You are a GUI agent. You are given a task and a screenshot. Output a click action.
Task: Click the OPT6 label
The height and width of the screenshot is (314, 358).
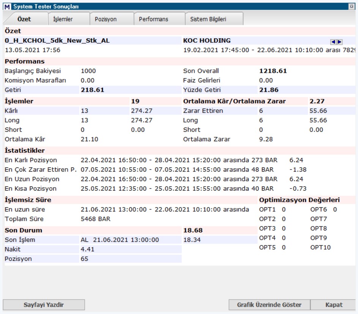[x=319, y=210]
